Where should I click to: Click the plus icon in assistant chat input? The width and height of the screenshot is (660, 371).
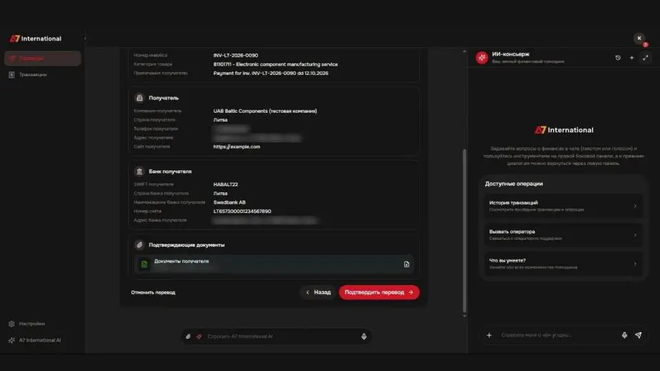pyautogui.click(x=489, y=335)
